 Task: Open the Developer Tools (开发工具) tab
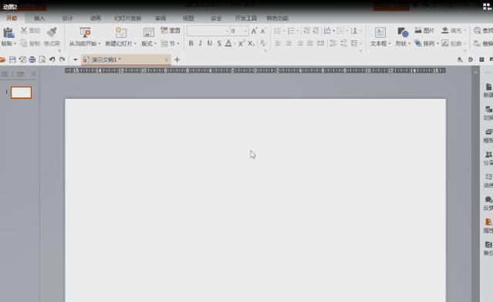point(246,19)
